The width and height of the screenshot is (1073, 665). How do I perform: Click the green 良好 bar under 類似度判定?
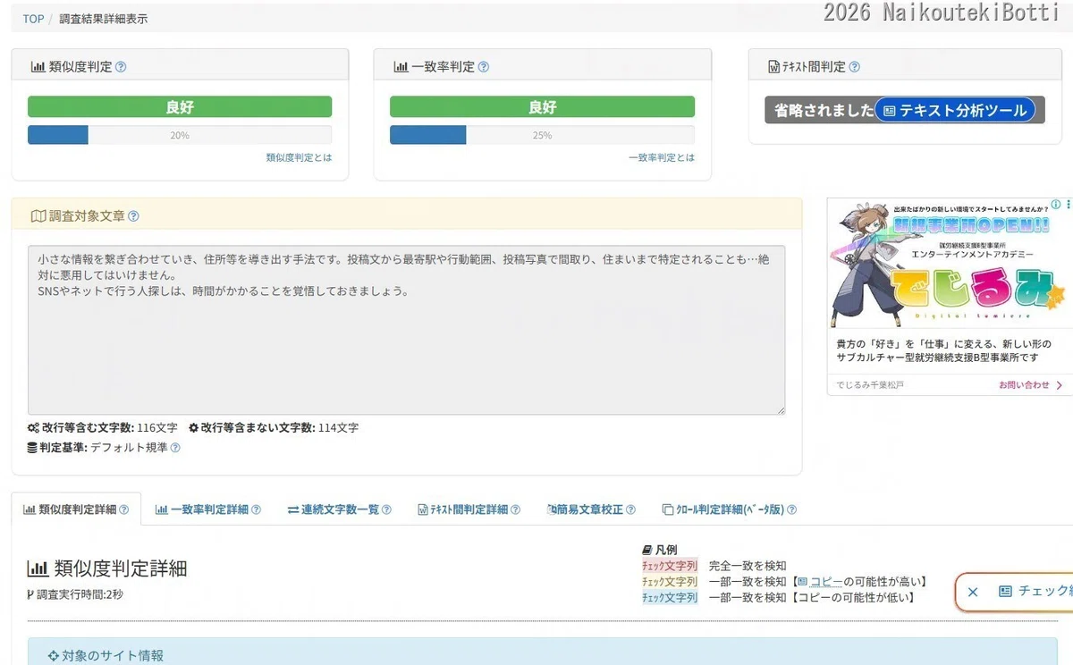coord(180,107)
